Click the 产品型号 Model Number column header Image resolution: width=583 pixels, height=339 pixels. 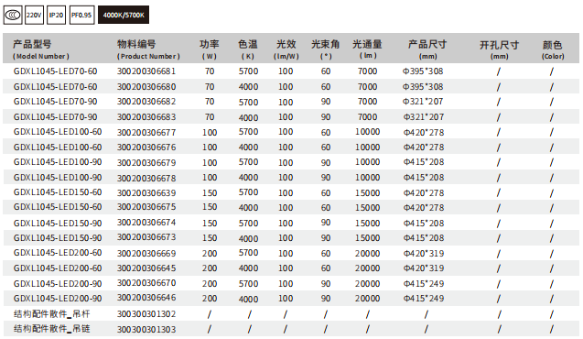(x=41, y=49)
